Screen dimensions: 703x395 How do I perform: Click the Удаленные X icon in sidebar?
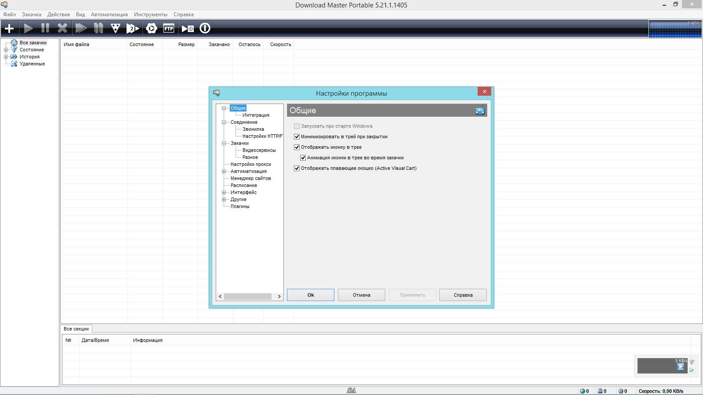pos(14,64)
